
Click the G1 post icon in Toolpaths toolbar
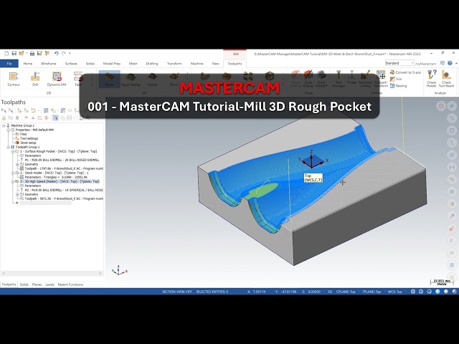[x=70, y=110]
